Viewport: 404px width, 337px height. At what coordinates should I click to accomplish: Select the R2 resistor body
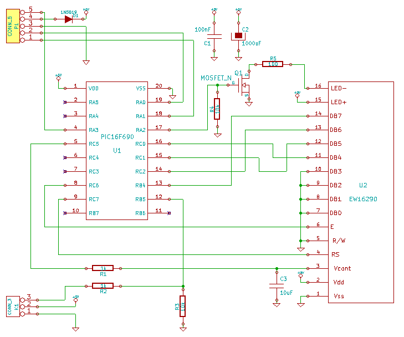103,286
